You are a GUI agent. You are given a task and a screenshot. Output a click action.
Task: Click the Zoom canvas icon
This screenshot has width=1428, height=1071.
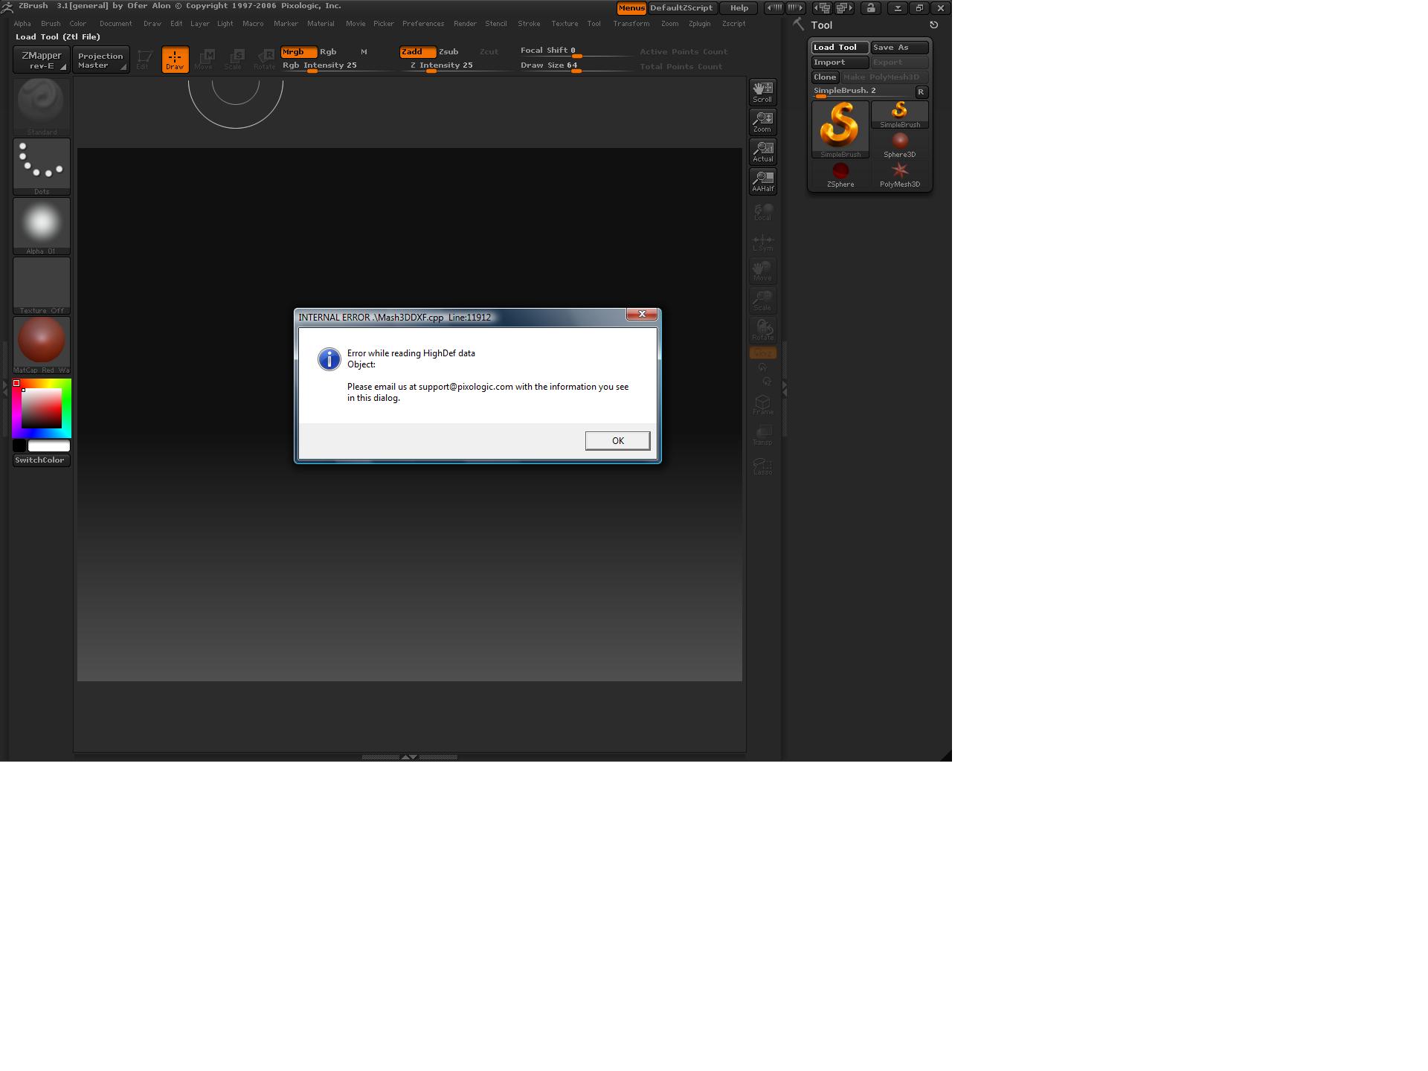click(762, 121)
